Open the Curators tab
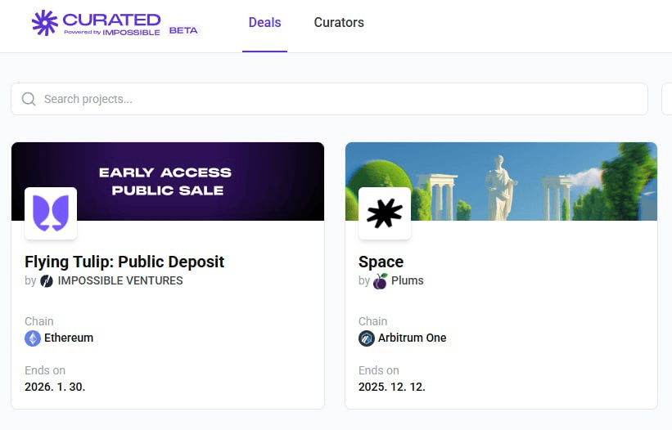 339,23
